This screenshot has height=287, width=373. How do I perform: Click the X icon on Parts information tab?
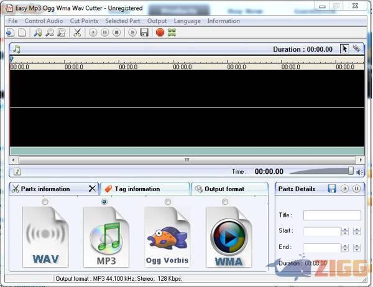pos(92,189)
